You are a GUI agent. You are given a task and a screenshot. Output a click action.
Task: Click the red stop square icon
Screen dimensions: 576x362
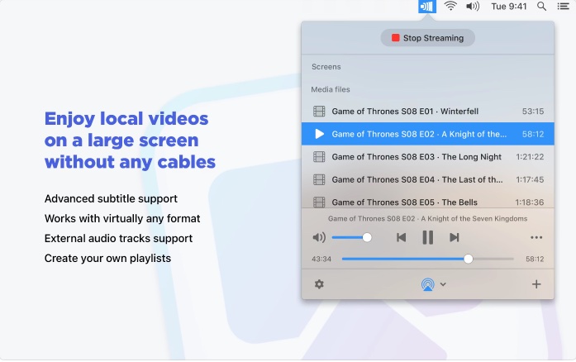tap(395, 38)
